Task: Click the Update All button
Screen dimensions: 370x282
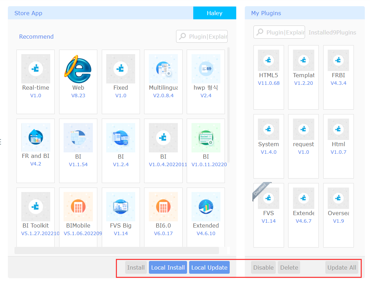Action: click(342, 267)
